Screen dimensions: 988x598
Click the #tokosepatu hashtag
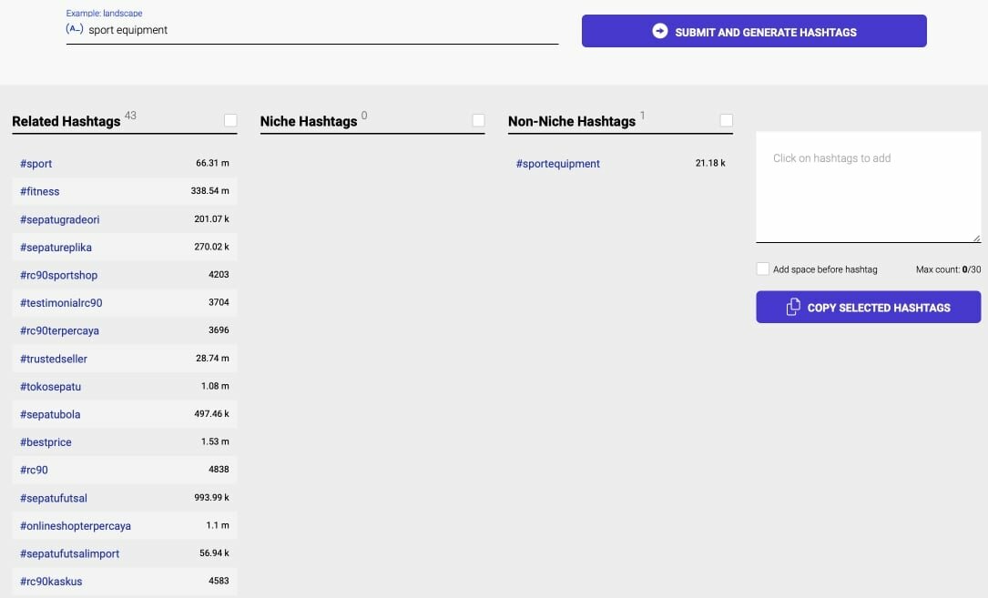(50, 387)
